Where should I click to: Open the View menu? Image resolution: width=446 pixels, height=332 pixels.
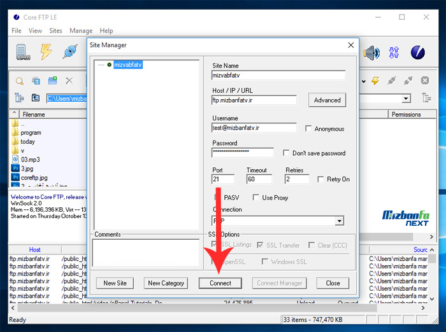(x=35, y=31)
